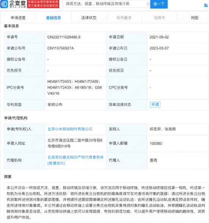
Task: Click the 摘要 section heading
Action: click(x=8, y=177)
